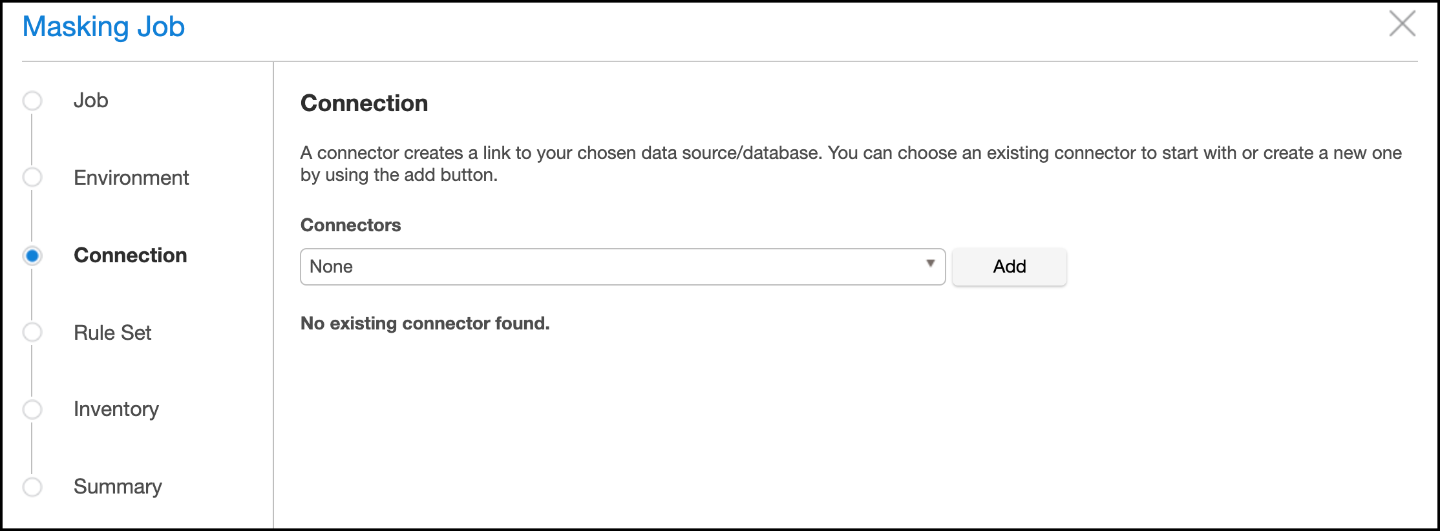Click the Rule Set step circle indicator
This screenshot has height=531, width=1440.
point(32,332)
